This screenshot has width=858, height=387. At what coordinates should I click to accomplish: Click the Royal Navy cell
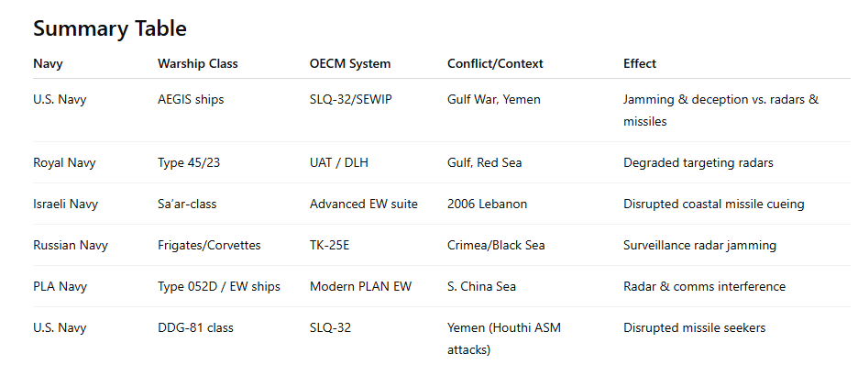[x=64, y=163]
